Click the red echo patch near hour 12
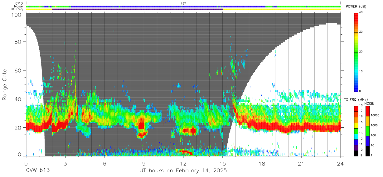Screen dimensions: 383x177 pos(186,152)
